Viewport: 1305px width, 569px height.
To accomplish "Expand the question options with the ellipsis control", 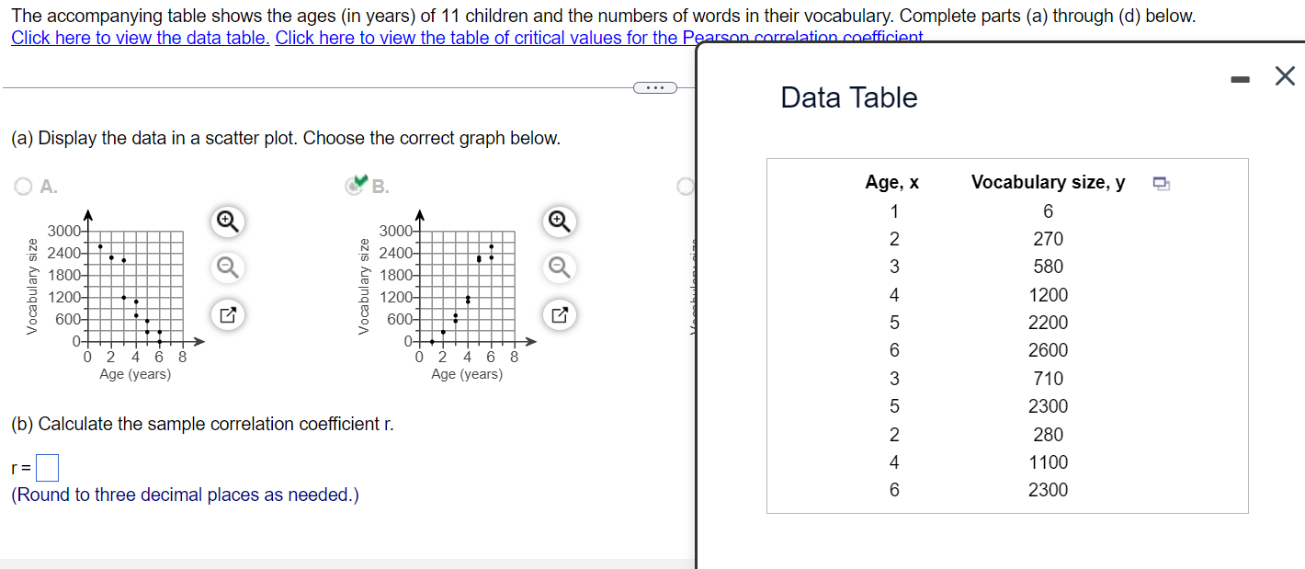I will coord(655,86).
